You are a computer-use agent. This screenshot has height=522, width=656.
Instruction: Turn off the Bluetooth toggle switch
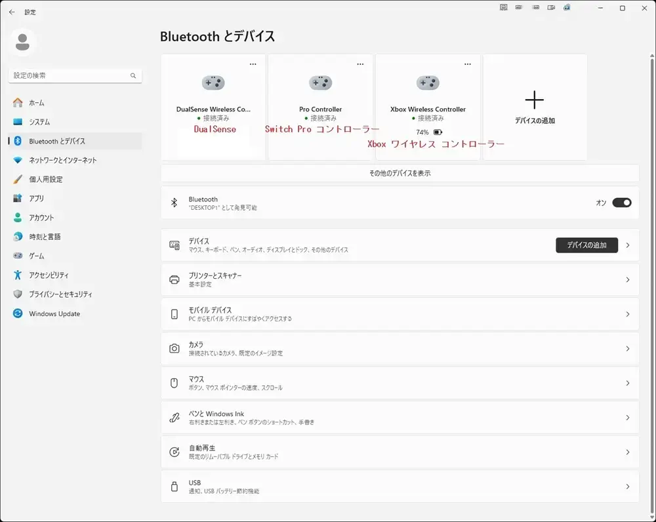[622, 203]
